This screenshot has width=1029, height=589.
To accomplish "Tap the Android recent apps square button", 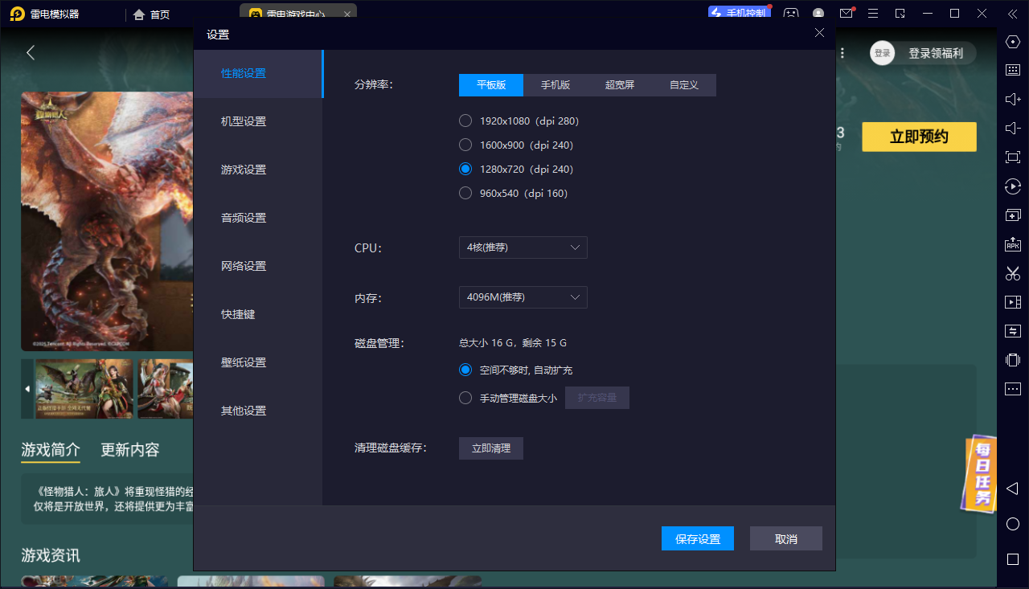I will pyautogui.click(x=1013, y=559).
